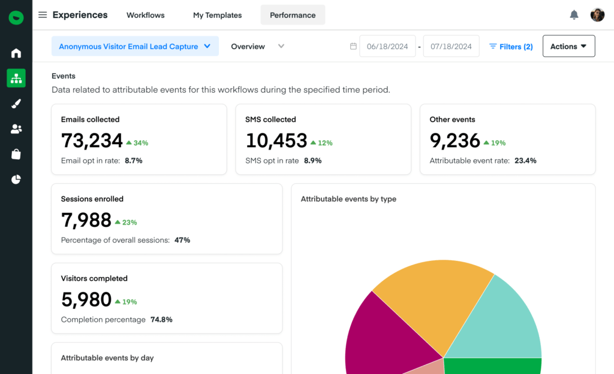
Task: Open the users/audience icon in the sidebar
Action: 16,129
